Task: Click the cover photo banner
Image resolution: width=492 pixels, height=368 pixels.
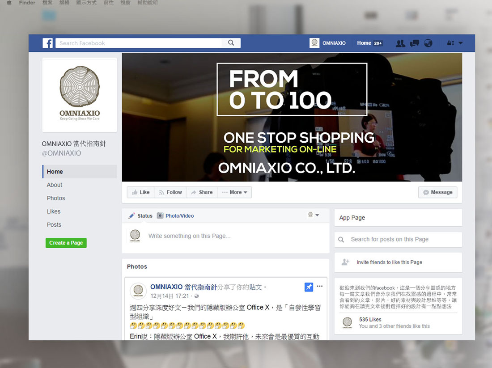Action: point(292,117)
